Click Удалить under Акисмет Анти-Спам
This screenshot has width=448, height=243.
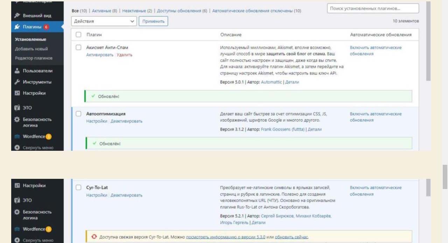125,55
